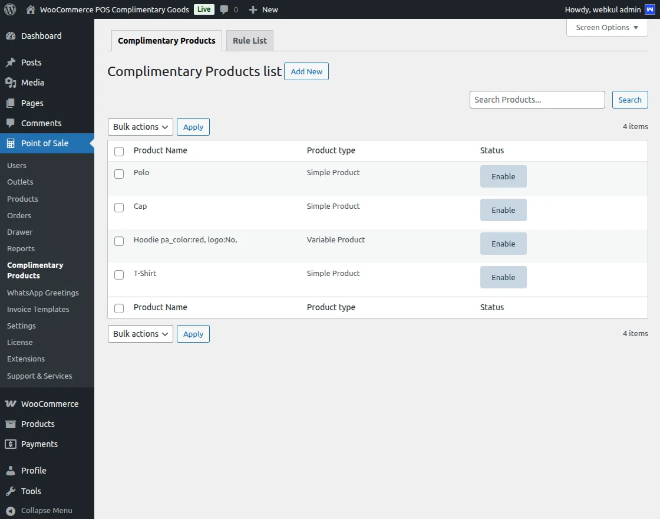Toggle the select-all checkbox in table header
Image resolution: width=660 pixels, height=519 pixels.
119,152
